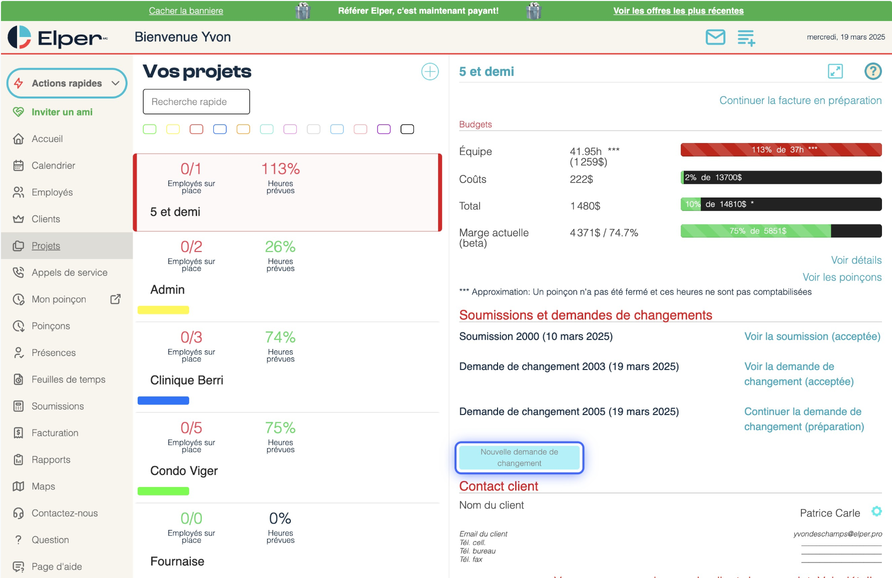Image resolution: width=892 pixels, height=578 pixels.
Task: Click the Accueil home icon
Action: (19, 138)
